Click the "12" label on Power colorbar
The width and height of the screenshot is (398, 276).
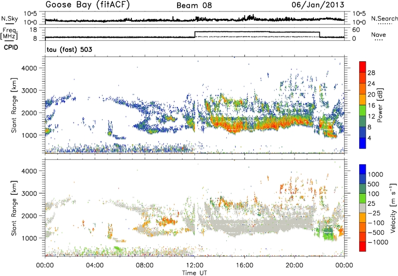371,116
